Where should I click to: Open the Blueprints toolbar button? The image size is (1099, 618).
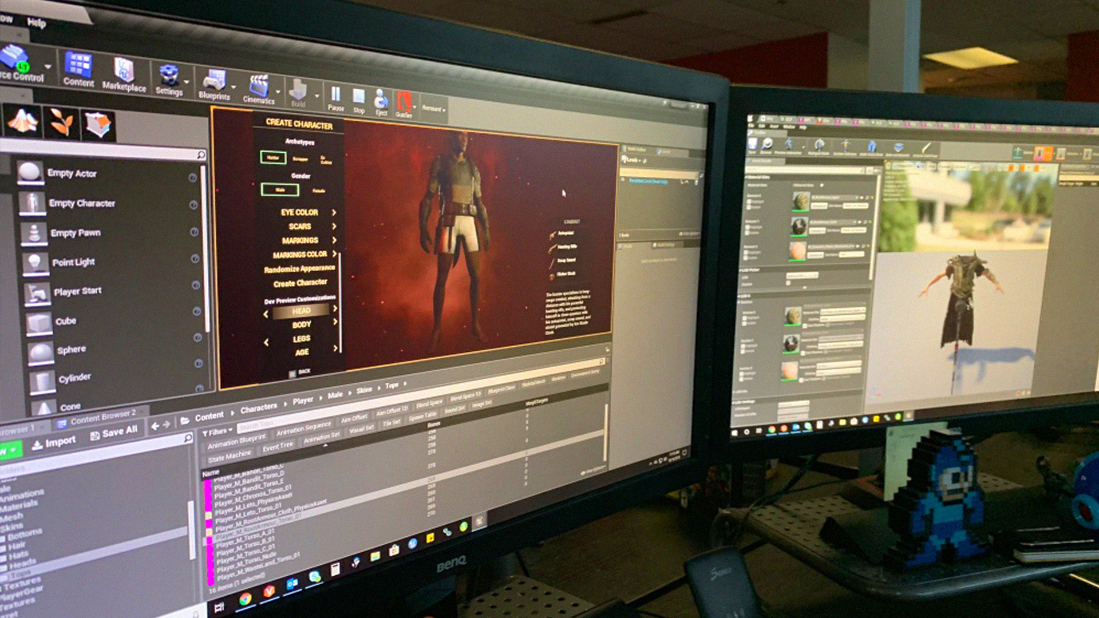point(214,85)
